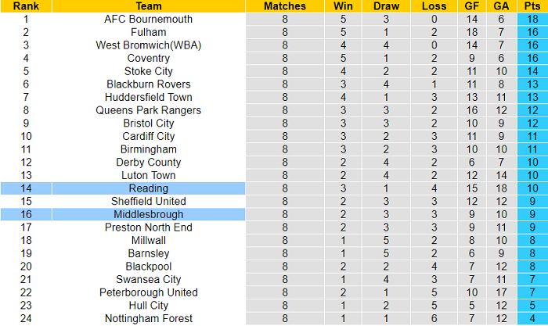
Task: Click Peterborough United team name
Action: [x=149, y=292]
